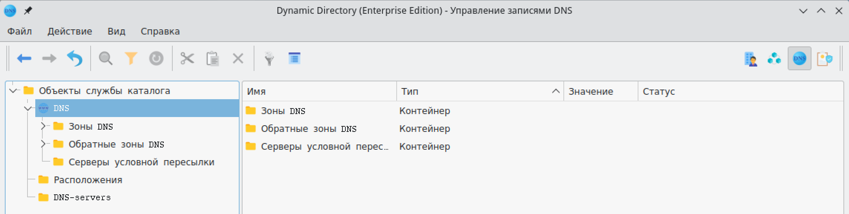
Task: Collapse the Объекты службы каталога root node
Action: pos(13,91)
